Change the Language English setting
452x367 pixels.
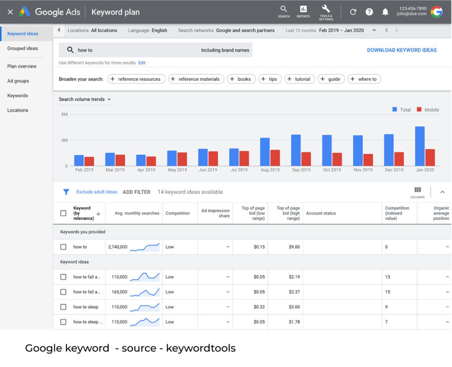tap(147, 30)
